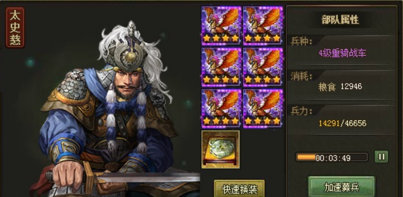Click the 4级重骑战车 troop type text
This screenshot has height=197, width=403.
click(x=342, y=53)
